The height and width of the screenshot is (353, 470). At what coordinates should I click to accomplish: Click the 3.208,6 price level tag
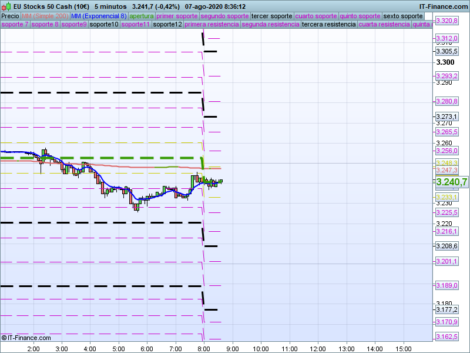(446, 245)
